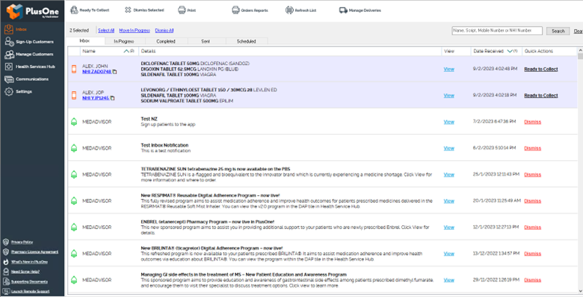583x297 pixels.
Task: Switch to the In Progress tab
Action: (x=124, y=41)
